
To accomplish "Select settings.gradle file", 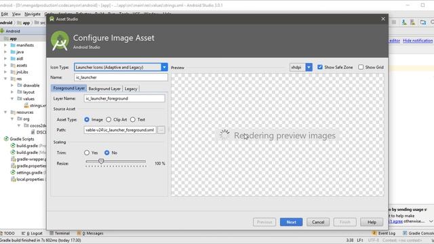I will click(x=29, y=173).
